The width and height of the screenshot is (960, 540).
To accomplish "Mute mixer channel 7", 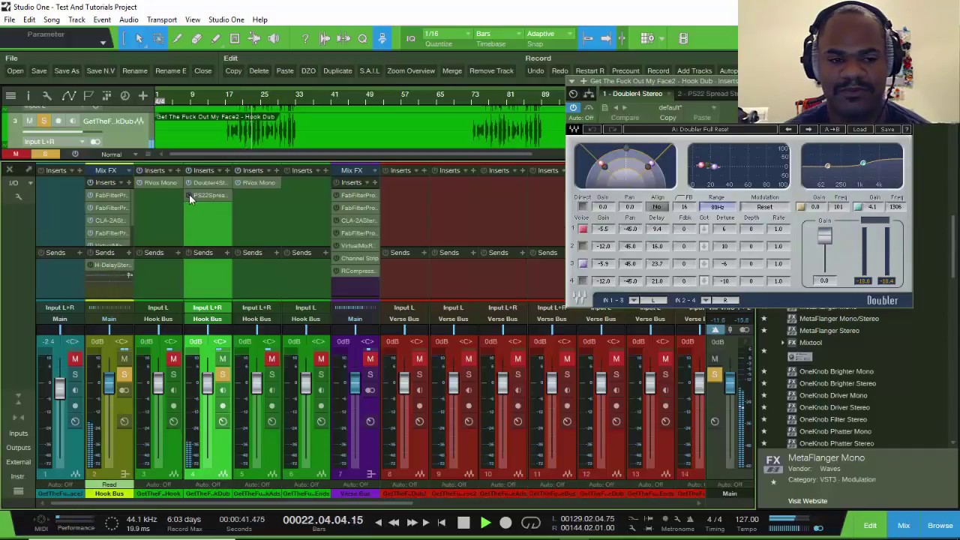I will (370, 359).
